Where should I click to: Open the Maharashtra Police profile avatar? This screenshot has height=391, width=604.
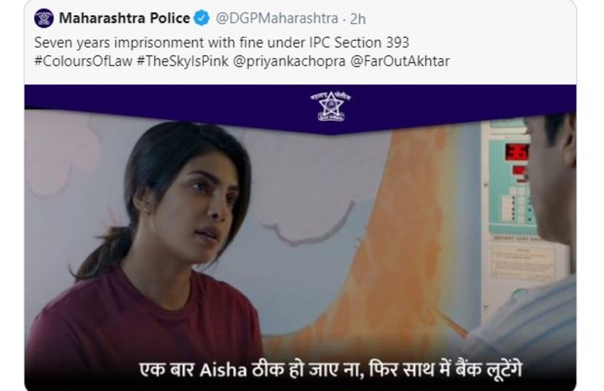44,18
